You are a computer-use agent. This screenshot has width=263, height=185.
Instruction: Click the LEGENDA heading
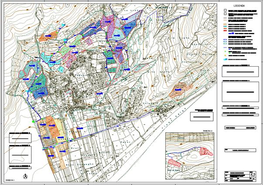point(239,7)
